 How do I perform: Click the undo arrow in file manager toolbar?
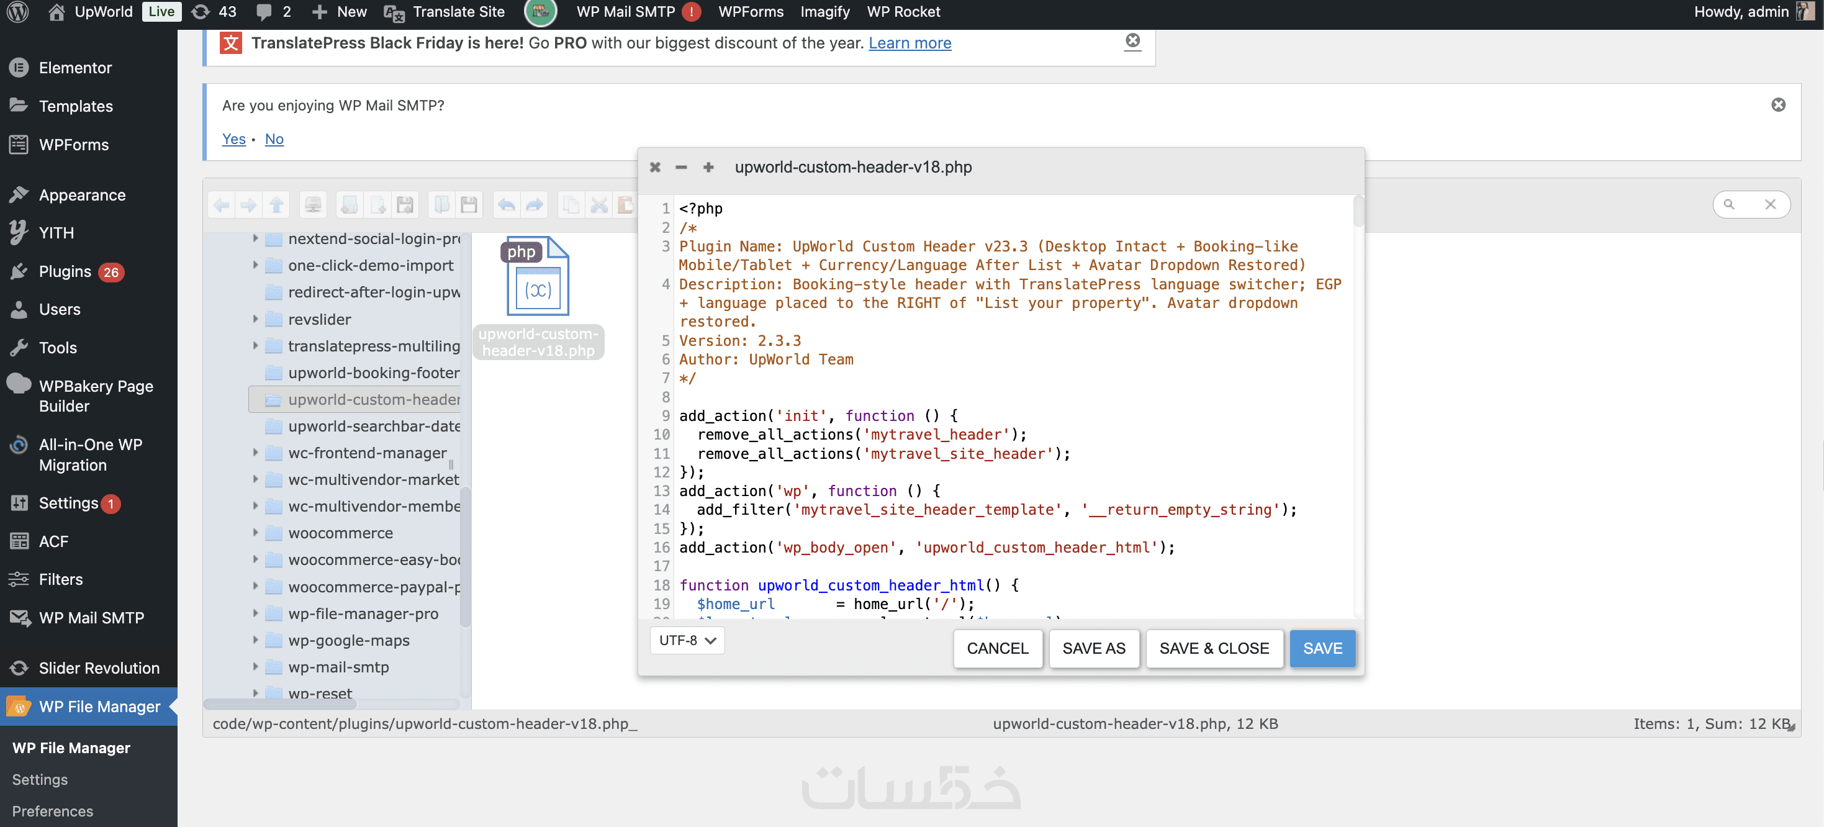tap(506, 206)
